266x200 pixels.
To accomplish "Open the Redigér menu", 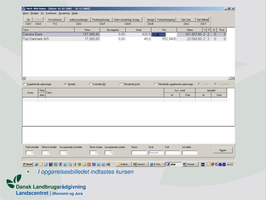I will pos(35,13).
